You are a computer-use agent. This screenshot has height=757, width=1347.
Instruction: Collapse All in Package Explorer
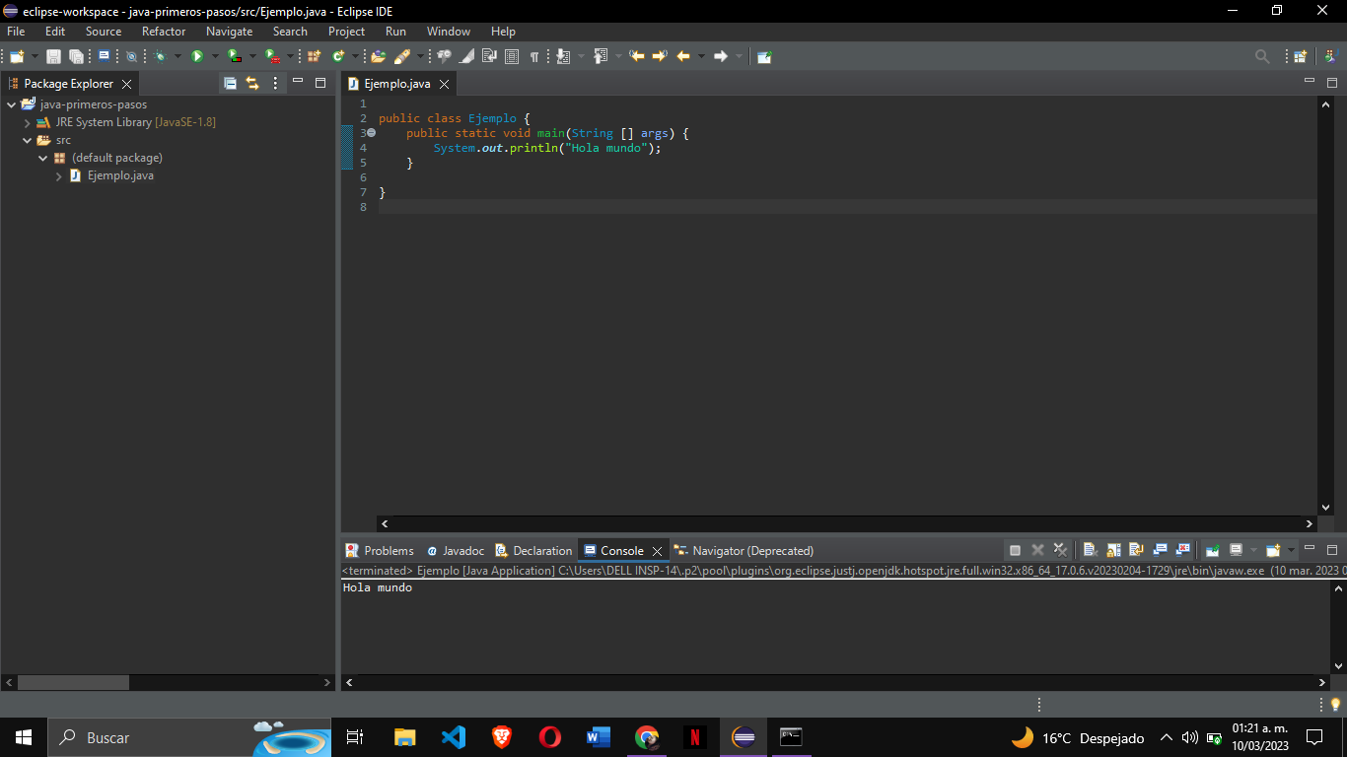pyautogui.click(x=230, y=84)
